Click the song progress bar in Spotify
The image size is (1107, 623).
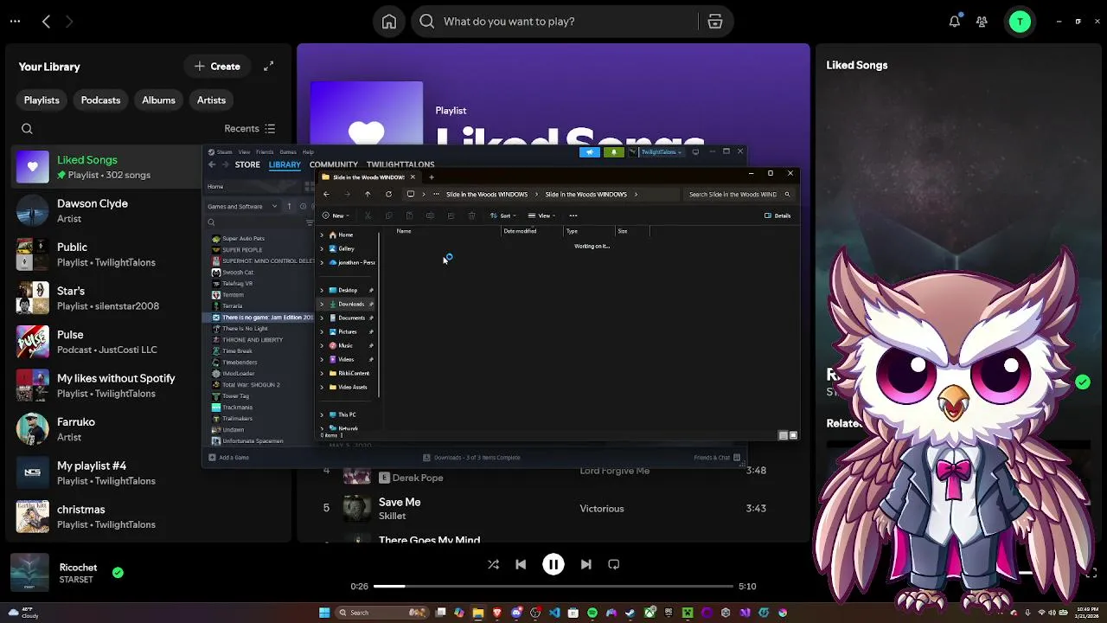[x=553, y=586]
